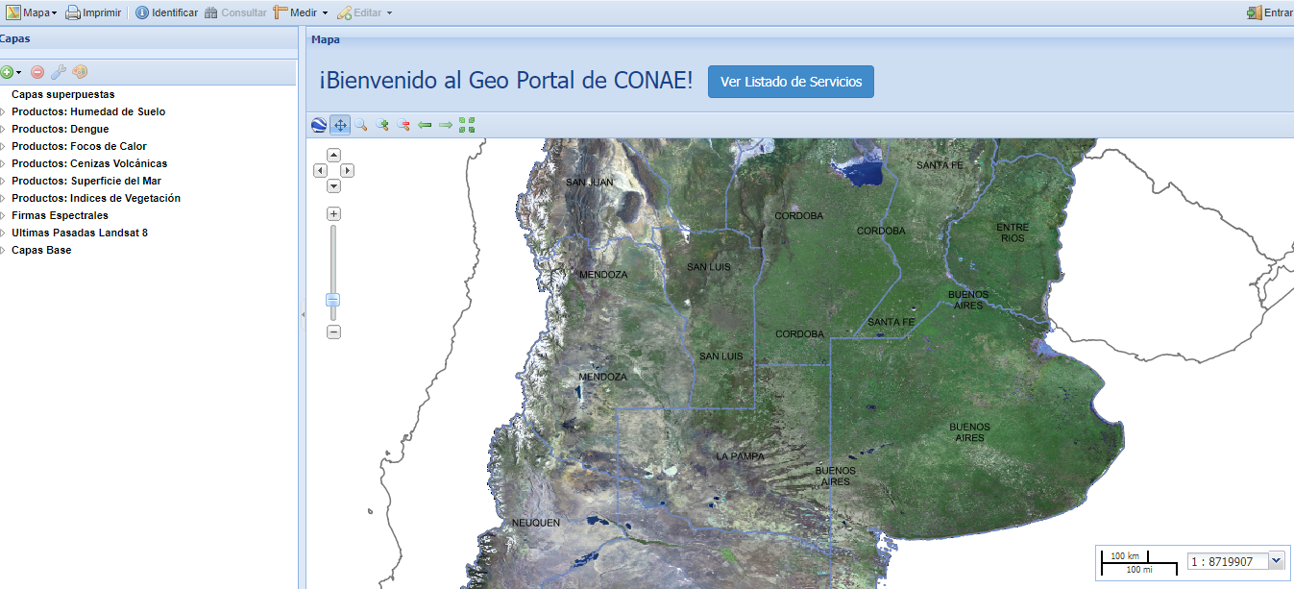Click the zoom in magnifier icon
Viewport: 1294px width, 589px height.
pyautogui.click(x=382, y=125)
